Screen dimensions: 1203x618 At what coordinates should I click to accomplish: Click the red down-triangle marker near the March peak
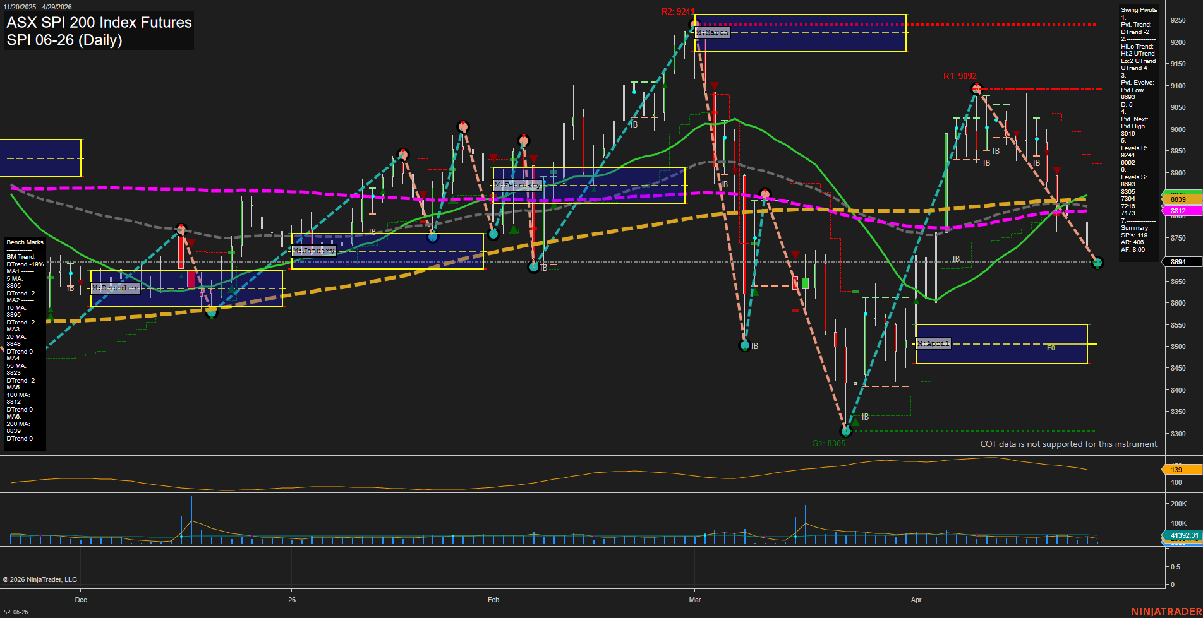[x=715, y=83]
